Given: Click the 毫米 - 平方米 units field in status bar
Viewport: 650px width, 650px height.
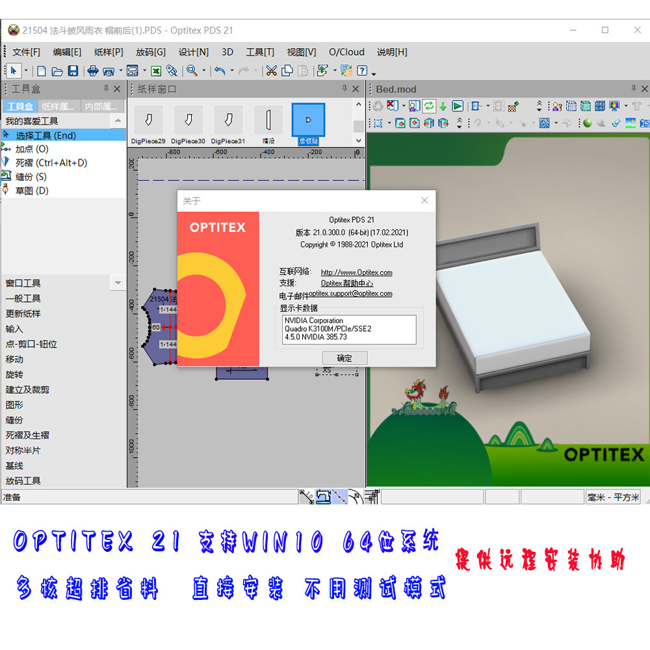Looking at the screenshot, I should tap(612, 497).
